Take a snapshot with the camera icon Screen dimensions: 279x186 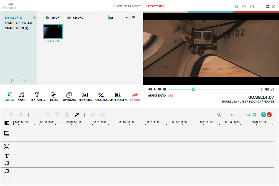(267, 89)
